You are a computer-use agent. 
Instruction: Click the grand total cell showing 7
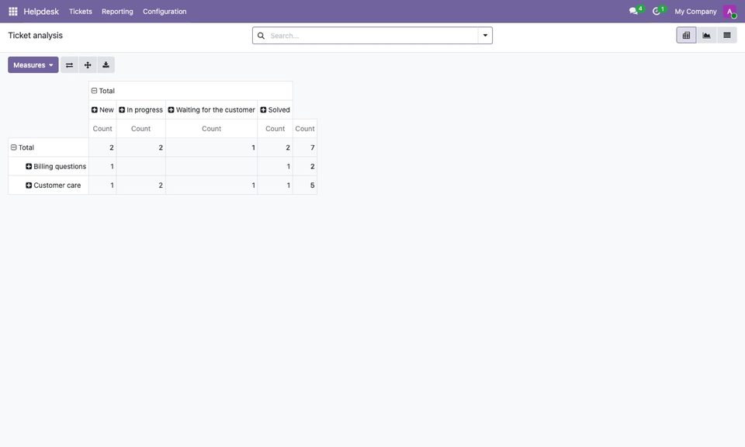(x=305, y=147)
